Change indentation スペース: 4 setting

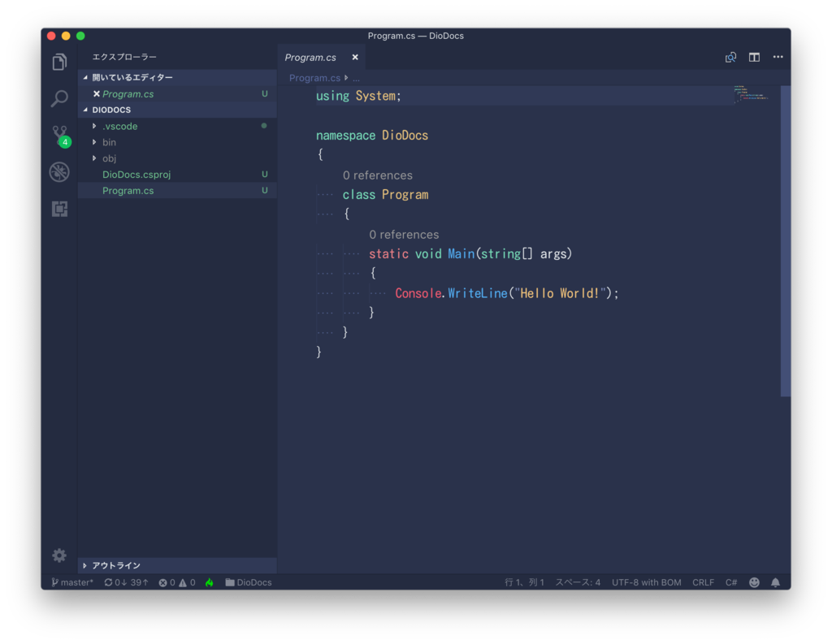click(x=578, y=582)
